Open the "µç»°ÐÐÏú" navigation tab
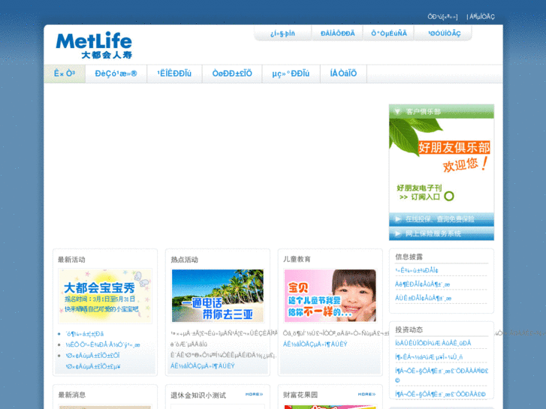 point(291,74)
